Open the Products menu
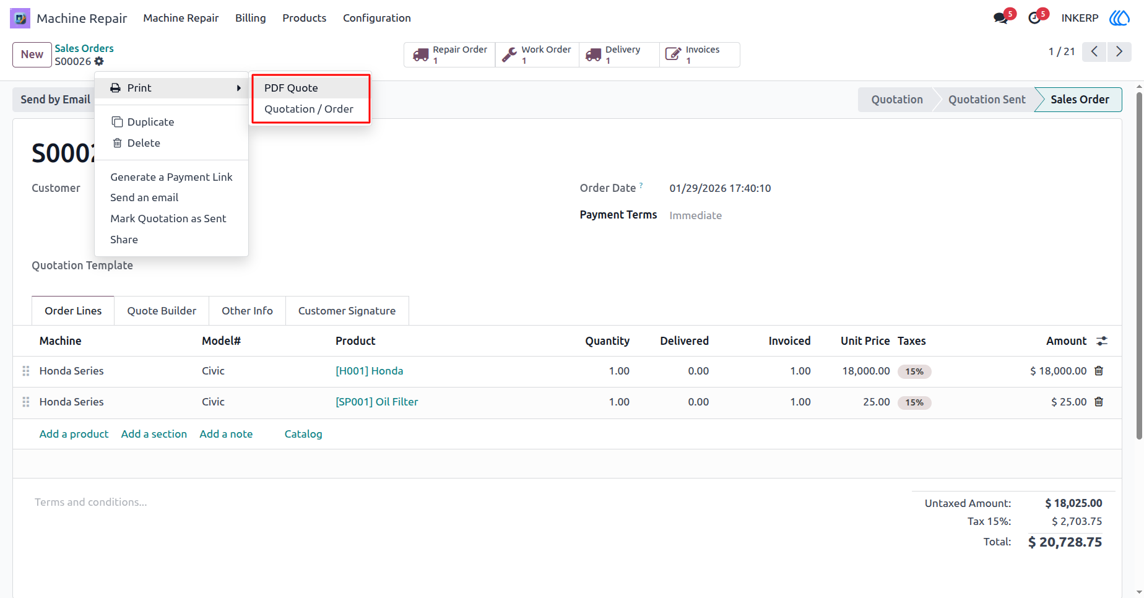The height and width of the screenshot is (598, 1144). [x=305, y=18]
